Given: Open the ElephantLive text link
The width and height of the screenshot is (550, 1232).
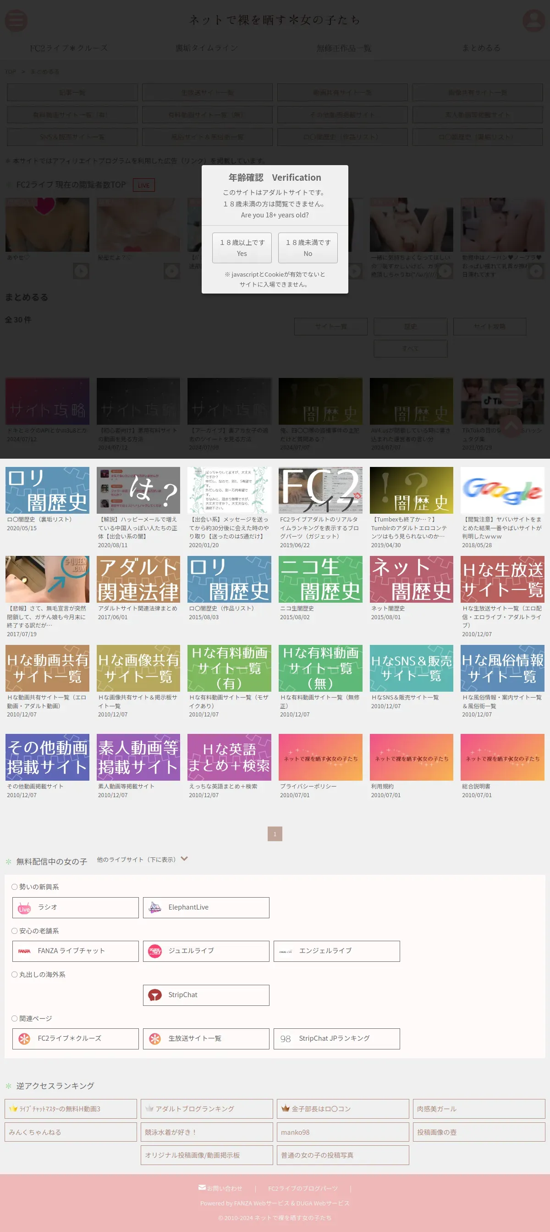Looking at the screenshot, I should (x=188, y=907).
